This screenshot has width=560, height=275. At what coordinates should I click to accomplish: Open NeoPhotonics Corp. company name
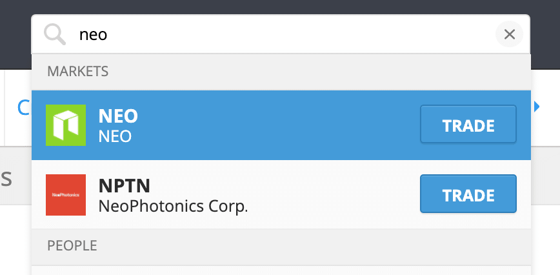pos(173,206)
